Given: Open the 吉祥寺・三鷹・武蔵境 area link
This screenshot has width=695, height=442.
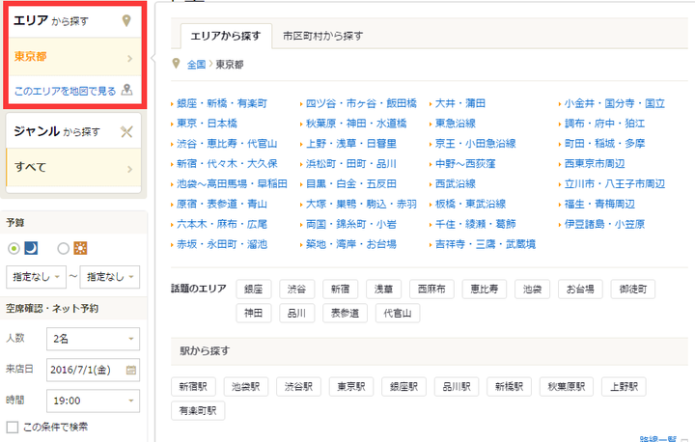Looking at the screenshot, I should coord(486,244).
